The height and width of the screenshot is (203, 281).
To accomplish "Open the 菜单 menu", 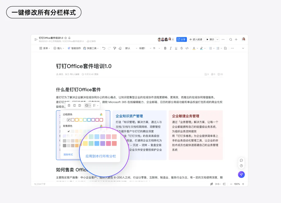I will point(45,48).
